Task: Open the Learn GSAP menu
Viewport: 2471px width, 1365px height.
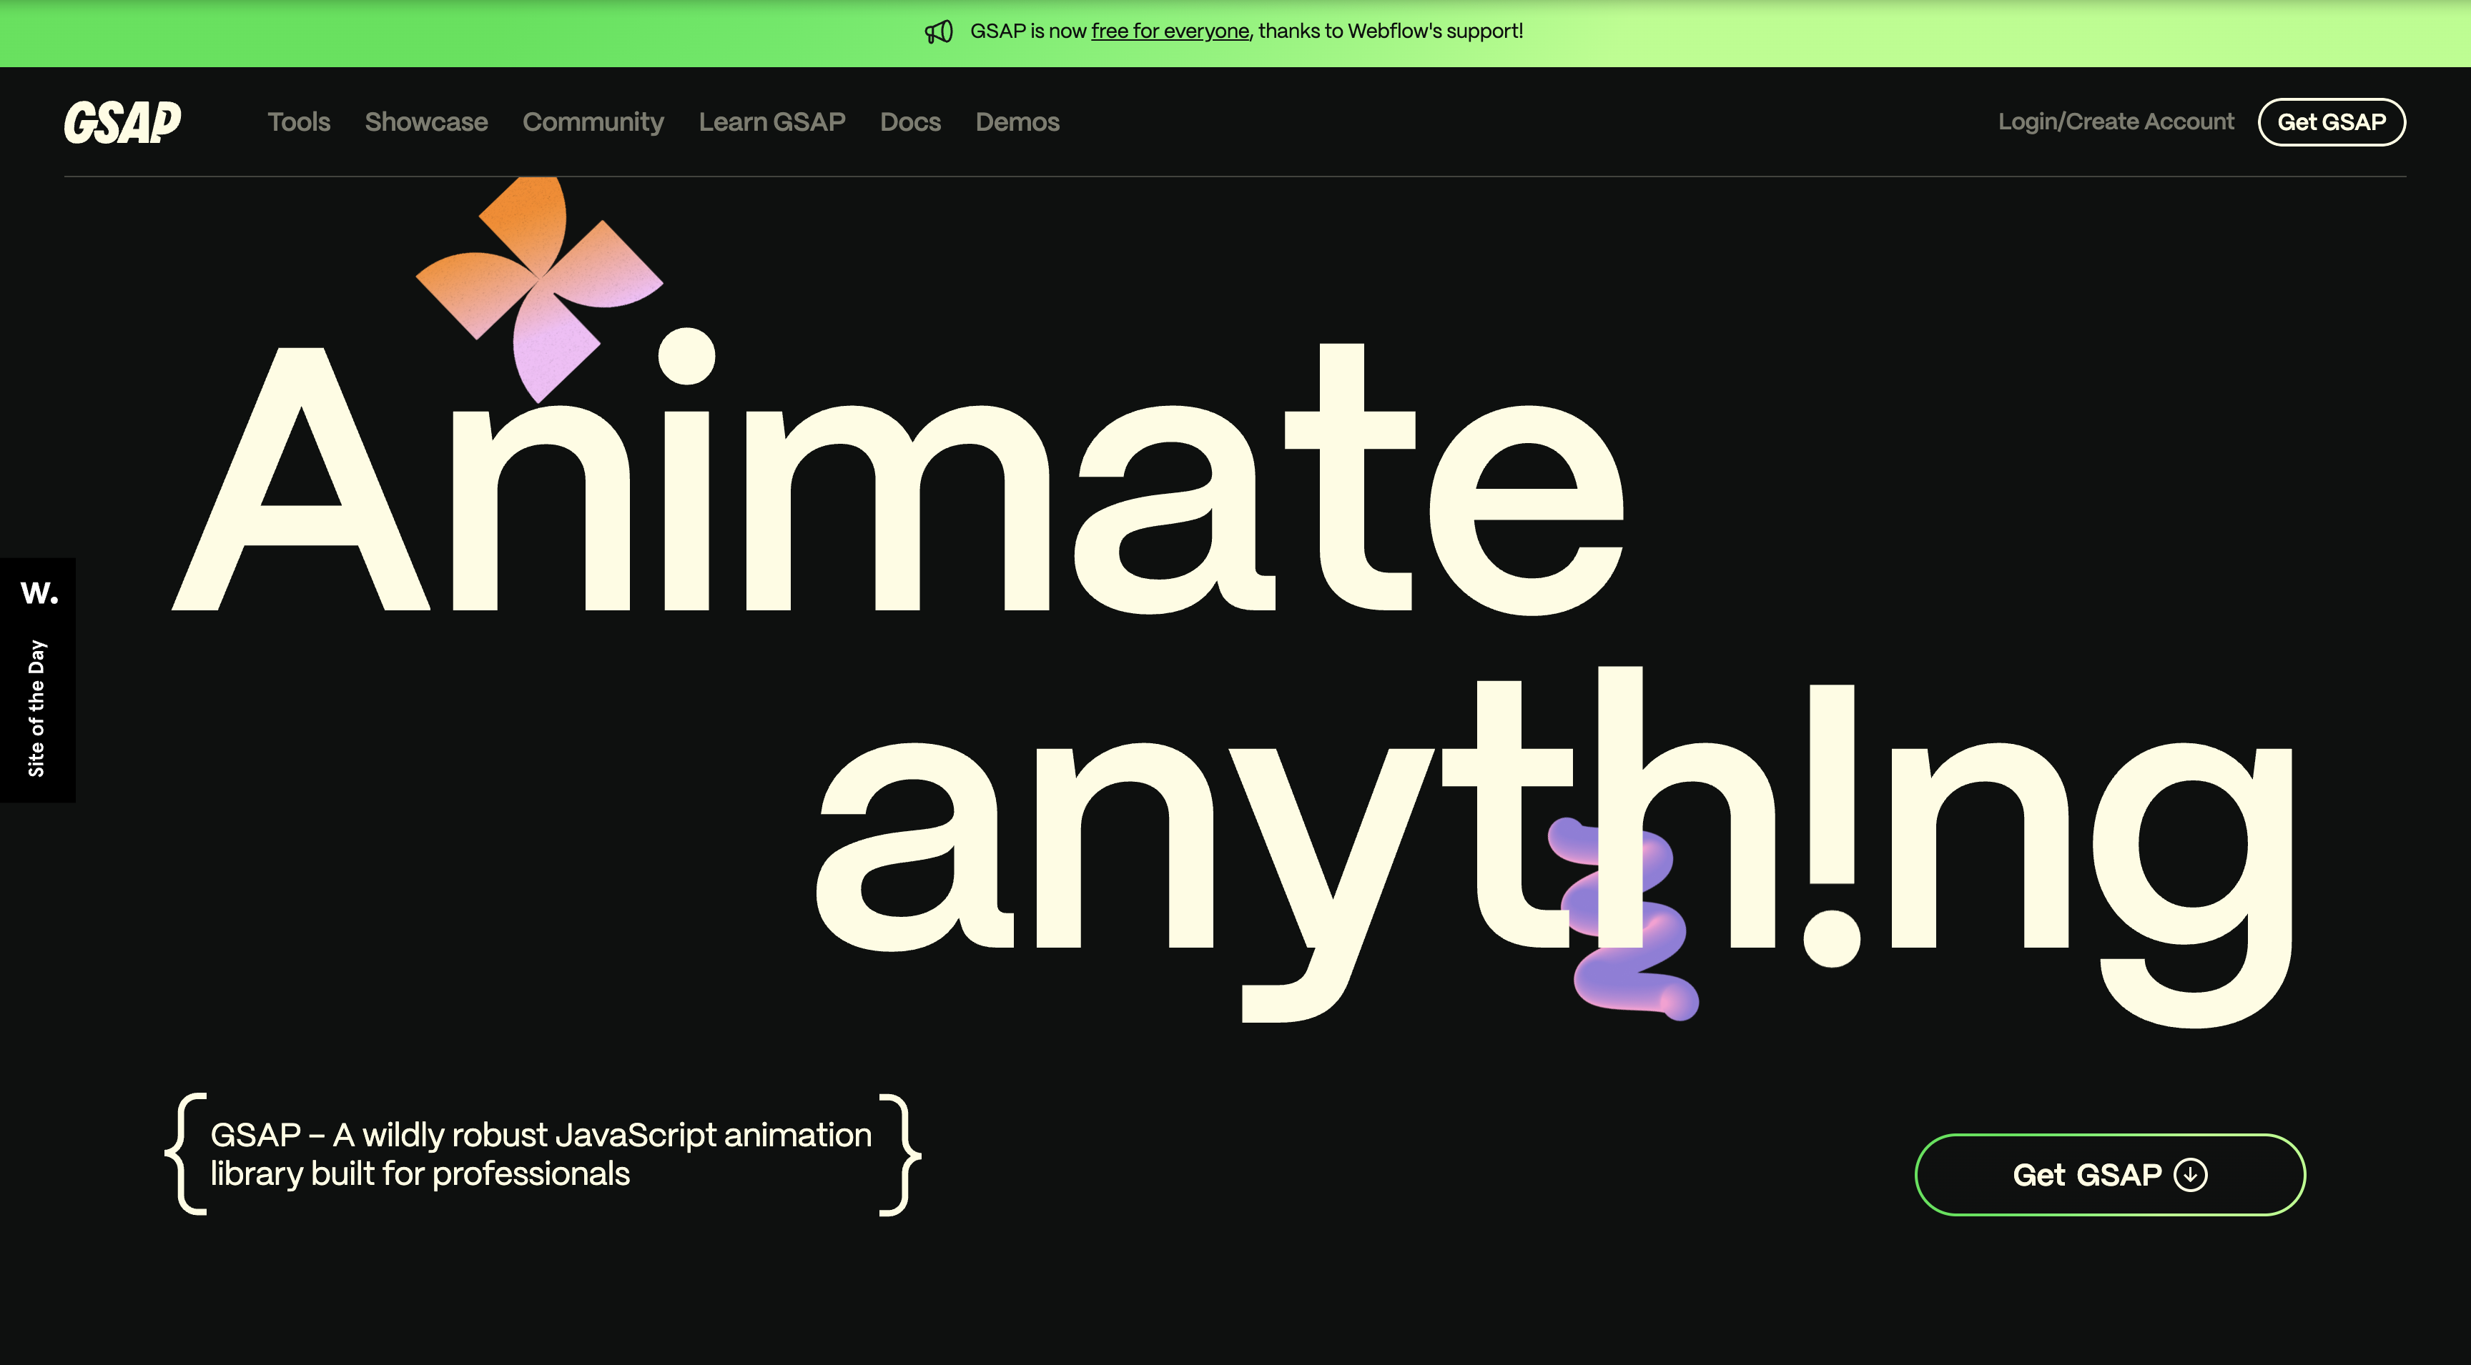Action: [771, 121]
